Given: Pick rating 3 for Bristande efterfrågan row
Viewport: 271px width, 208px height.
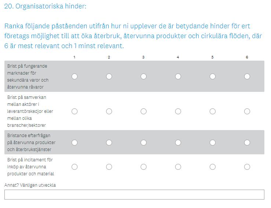Looking at the screenshot, I should click(x=144, y=143).
